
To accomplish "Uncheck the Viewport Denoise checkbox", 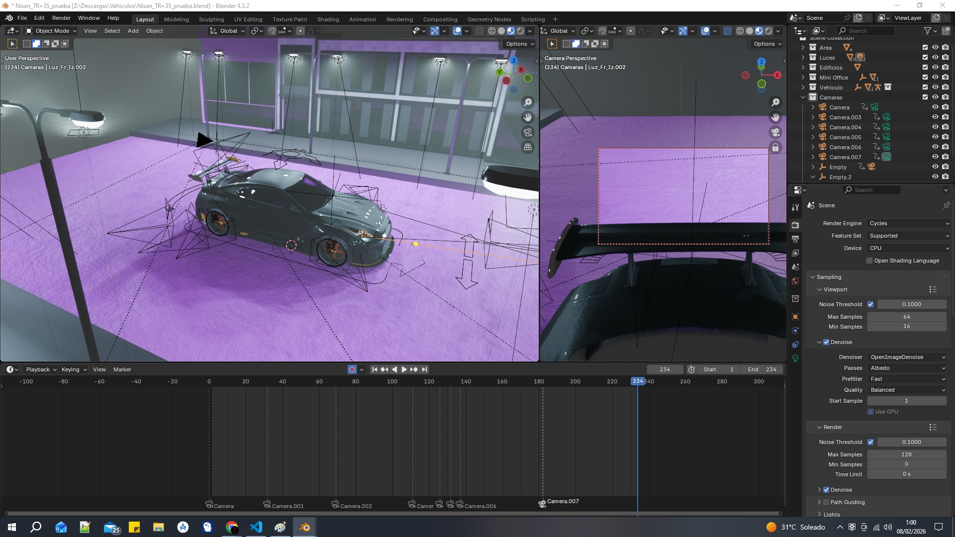I will pos(826,342).
